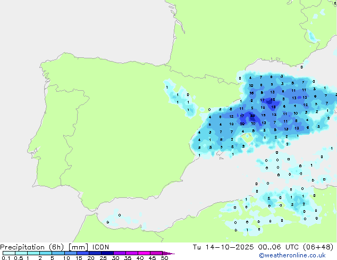
Task: Click the 45–50 mm legend color box
Action: pos(156,253)
